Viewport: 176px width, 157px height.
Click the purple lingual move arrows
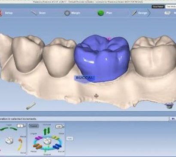[39, 138]
